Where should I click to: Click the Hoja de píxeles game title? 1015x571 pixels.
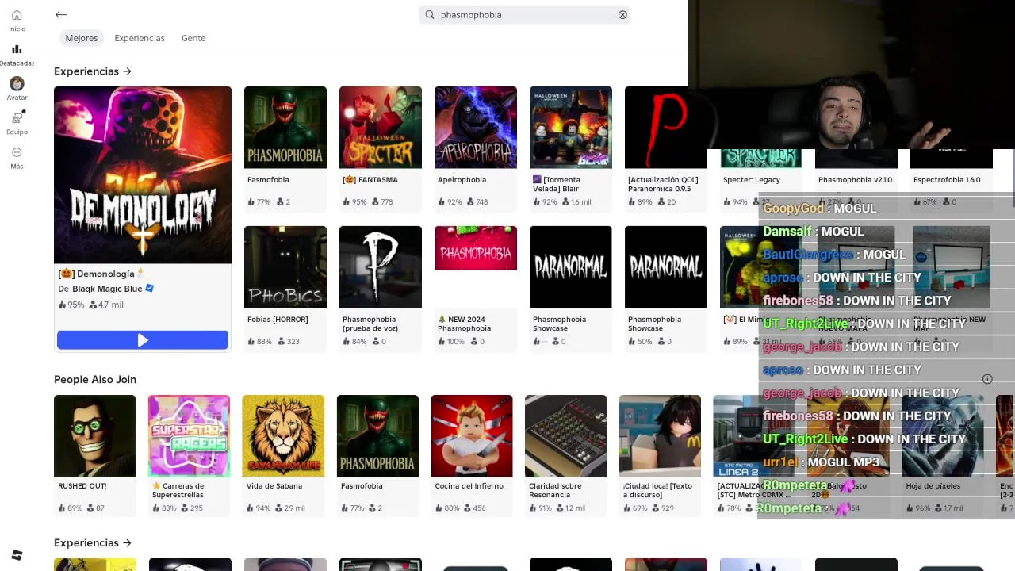(933, 486)
